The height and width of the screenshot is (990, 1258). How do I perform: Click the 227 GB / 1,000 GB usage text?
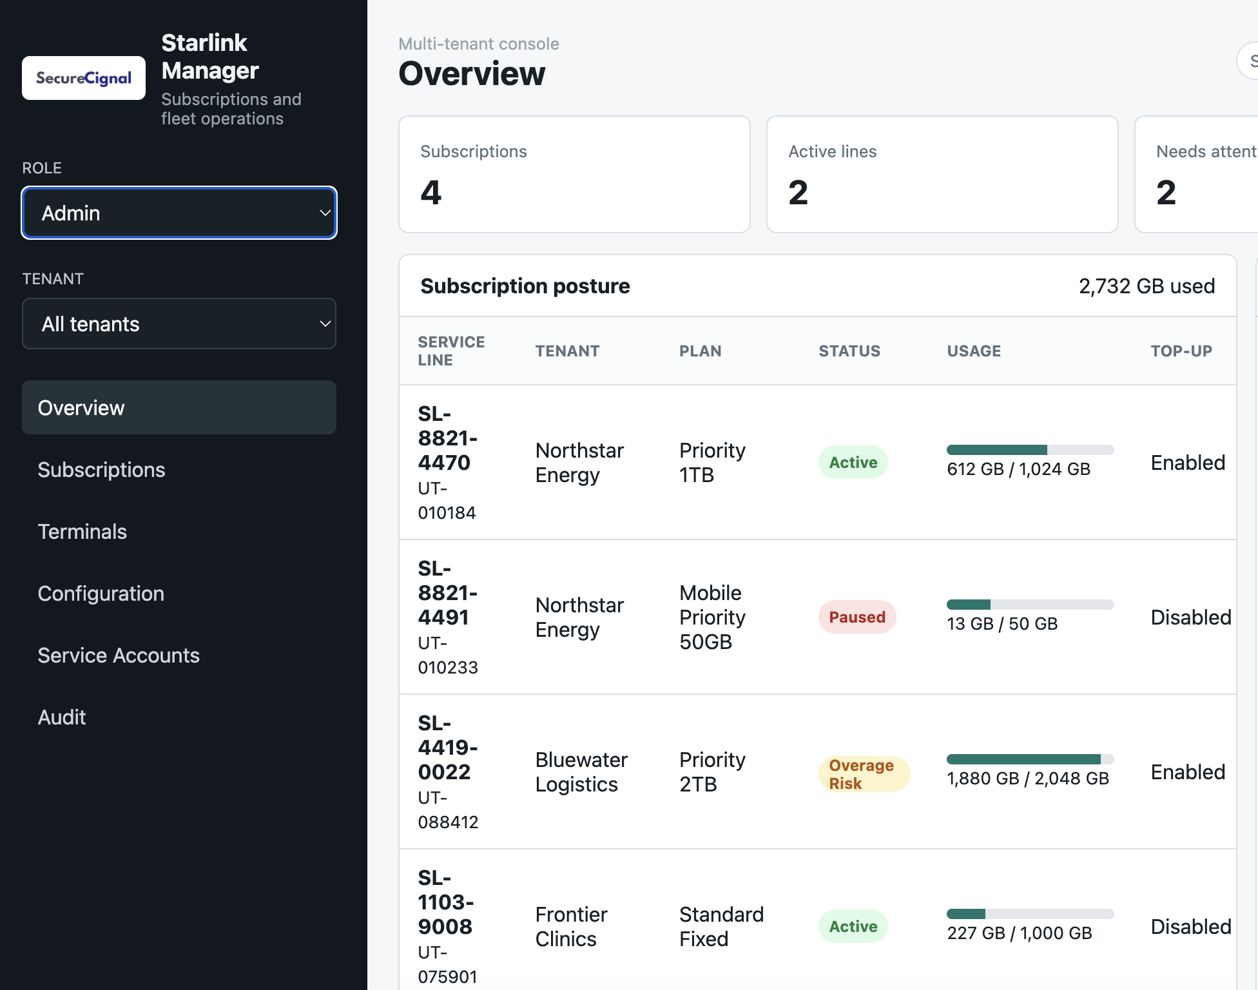coord(1020,933)
